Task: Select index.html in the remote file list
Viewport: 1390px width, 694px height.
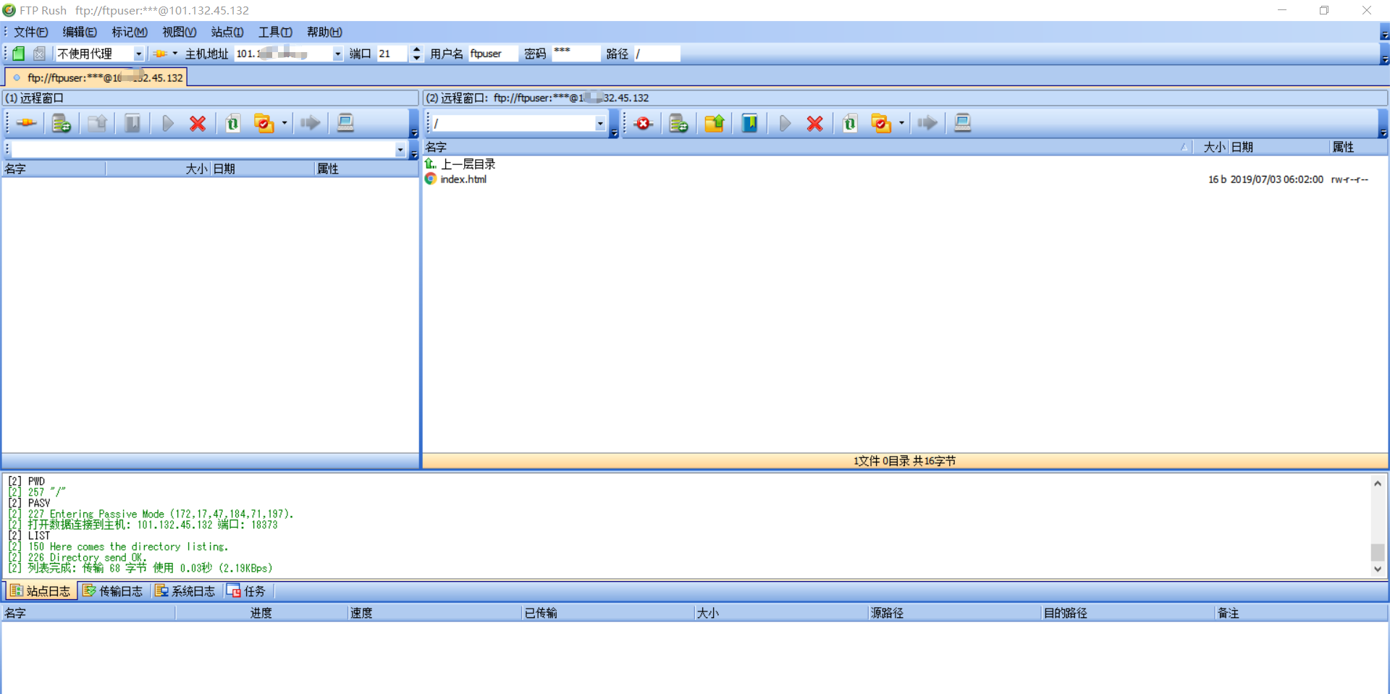Action: pyautogui.click(x=463, y=179)
